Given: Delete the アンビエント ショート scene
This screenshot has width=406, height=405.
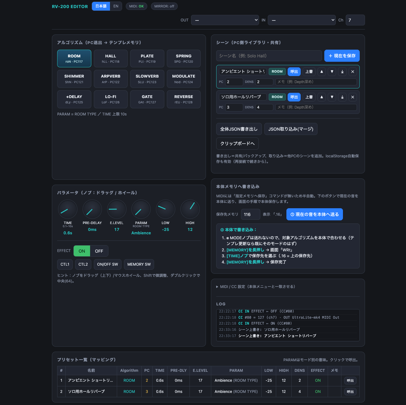Looking at the screenshot, I should point(353,72).
